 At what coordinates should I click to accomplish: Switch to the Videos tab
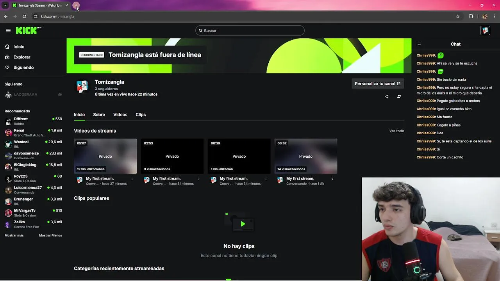pos(120,115)
